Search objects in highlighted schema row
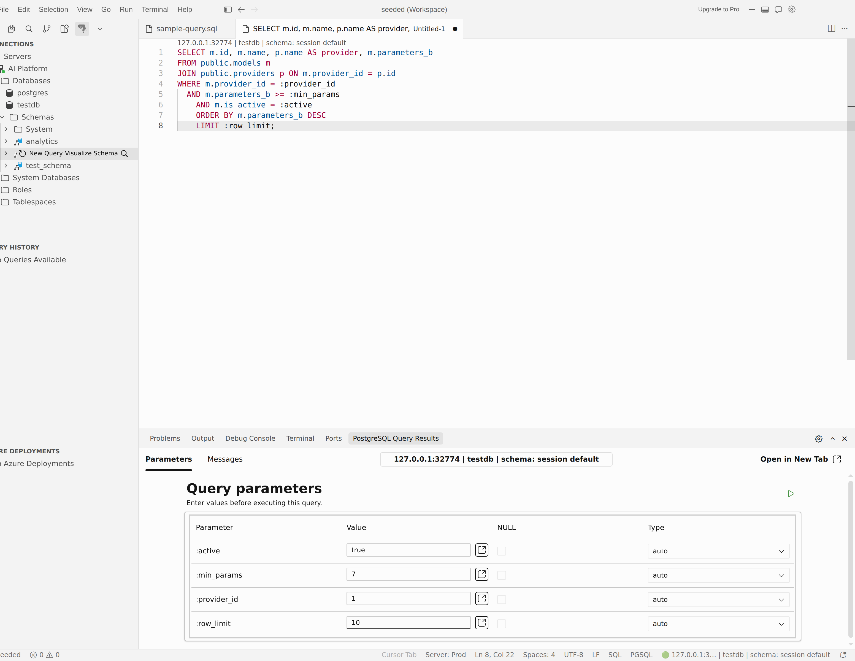The height and width of the screenshot is (661, 855). click(124, 153)
